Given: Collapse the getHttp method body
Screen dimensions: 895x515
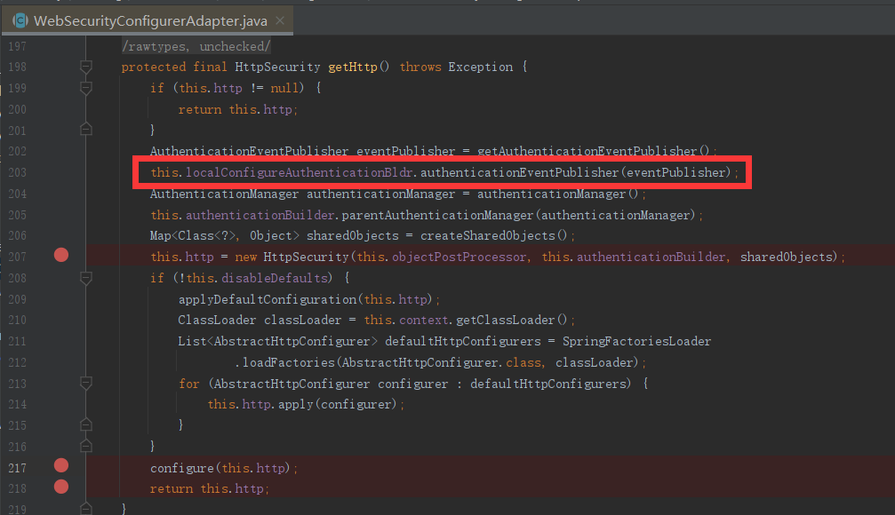Looking at the screenshot, I should point(85,66).
